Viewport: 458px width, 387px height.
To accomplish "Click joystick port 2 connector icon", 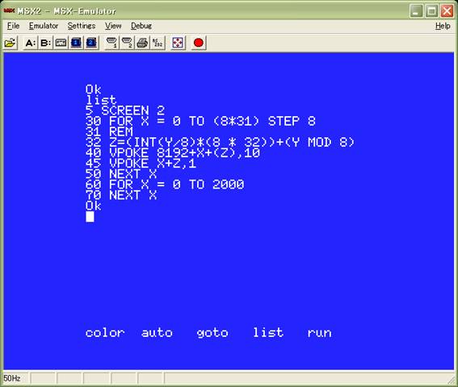I will 127,43.
